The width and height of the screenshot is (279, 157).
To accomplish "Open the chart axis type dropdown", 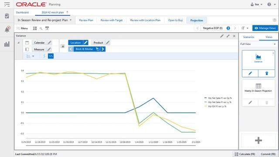I will [x=30, y=56].
